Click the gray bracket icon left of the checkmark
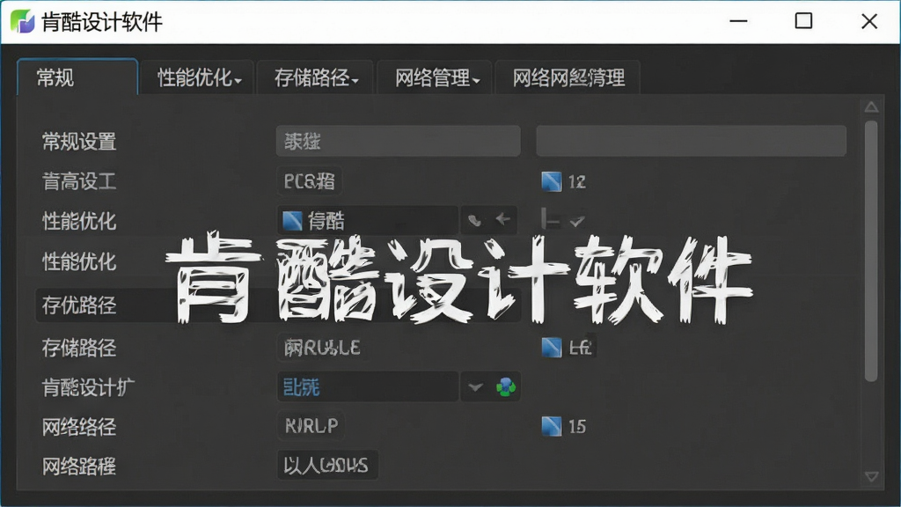Screen dimensions: 901x507 click(550, 219)
